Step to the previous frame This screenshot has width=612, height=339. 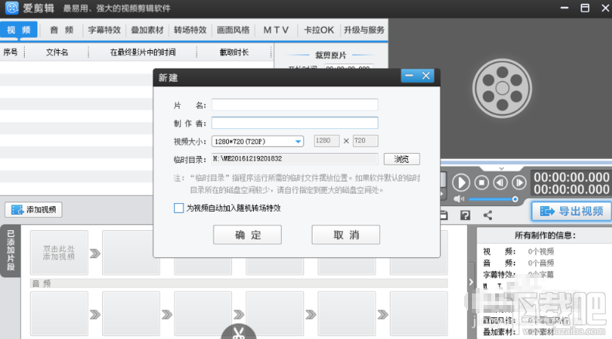[x=501, y=182]
